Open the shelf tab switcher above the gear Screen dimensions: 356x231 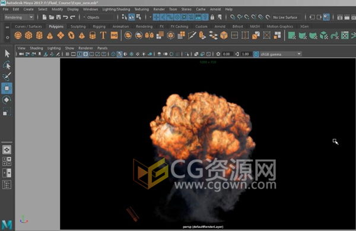point(7,27)
